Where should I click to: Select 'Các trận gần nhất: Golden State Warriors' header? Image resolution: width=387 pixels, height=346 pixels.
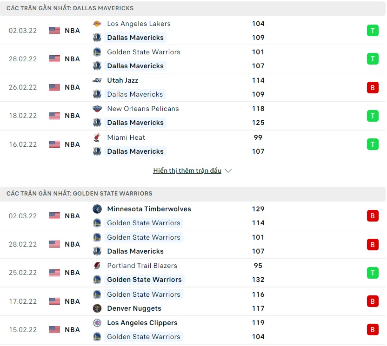(79, 193)
